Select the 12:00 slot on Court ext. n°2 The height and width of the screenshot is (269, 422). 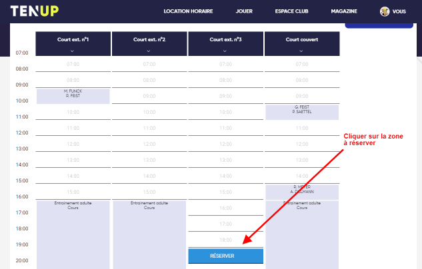point(149,144)
